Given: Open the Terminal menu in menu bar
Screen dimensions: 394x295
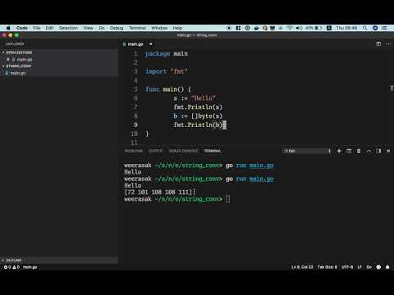Looking at the screenshot, I should [x=137, y=28].
